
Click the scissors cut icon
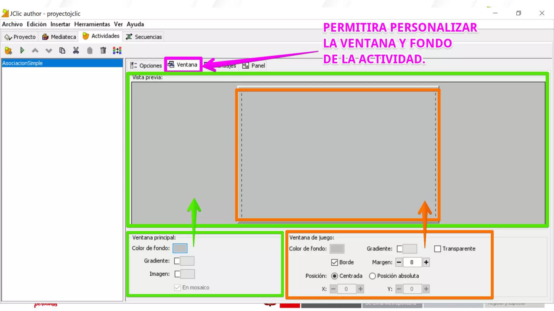(76, 50)
